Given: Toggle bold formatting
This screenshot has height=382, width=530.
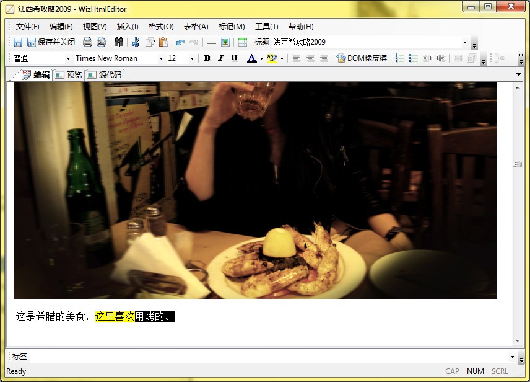Looking at the screenshot, I should click(x=207, y=58).
